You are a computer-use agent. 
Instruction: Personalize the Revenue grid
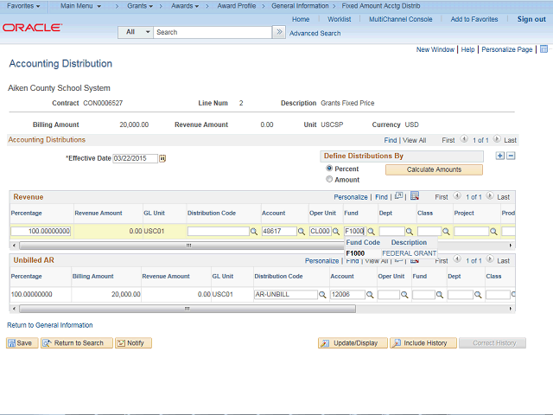click(351, 197)
